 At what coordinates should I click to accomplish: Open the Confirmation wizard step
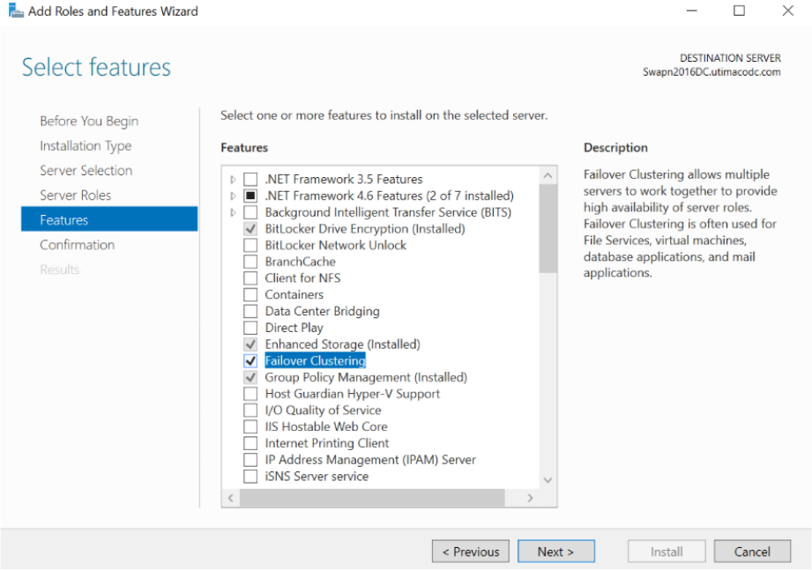tap(77, 245)
